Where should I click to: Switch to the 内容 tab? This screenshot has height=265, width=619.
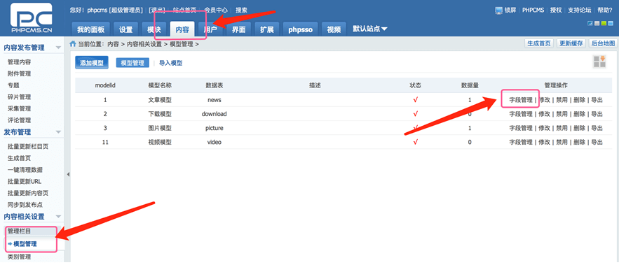pos(182,29)
